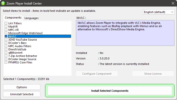Screen dimensions: 177x100
Task: Check DCoder Image Source checkbox
Action: tap(6, 59)
